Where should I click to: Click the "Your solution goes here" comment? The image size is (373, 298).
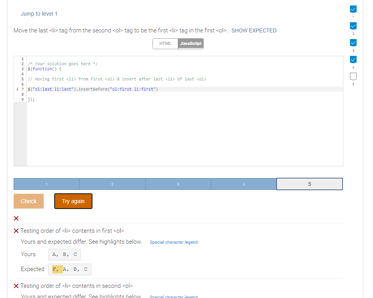click(x=62, y=64)
